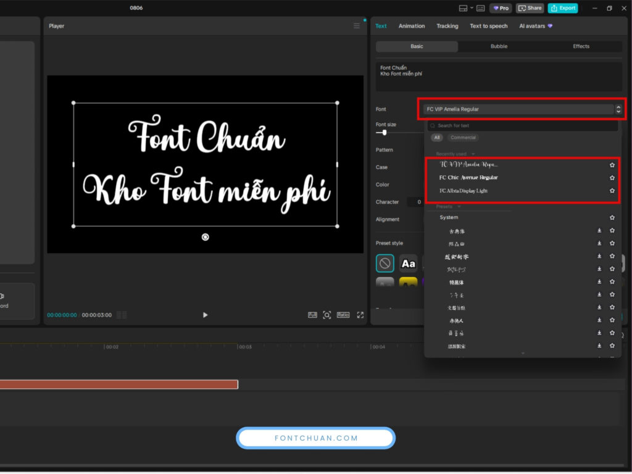The height and width of the screenshot is (474, 632).
Task: Select the Bubble sub-tab
Action: tap(499, 46)
